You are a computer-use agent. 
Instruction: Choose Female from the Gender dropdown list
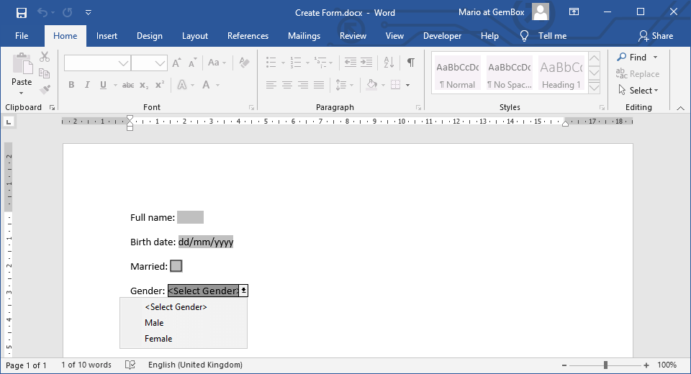click(x=158, y=339)
